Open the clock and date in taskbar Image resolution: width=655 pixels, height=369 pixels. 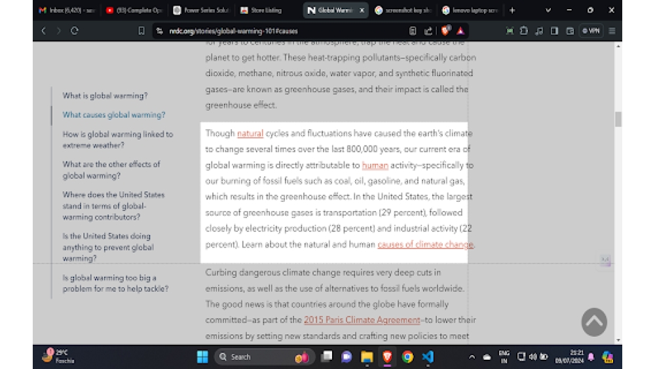point(569,357)
